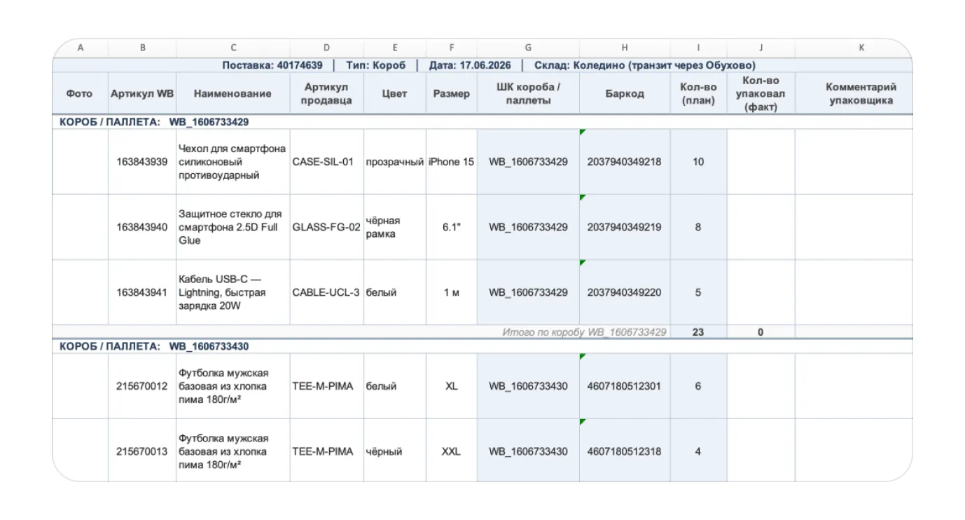This screenshot has width=965, height=520.
Task: Click the supply title row 'Поставка: 40174639'
Action: (482, 65)
